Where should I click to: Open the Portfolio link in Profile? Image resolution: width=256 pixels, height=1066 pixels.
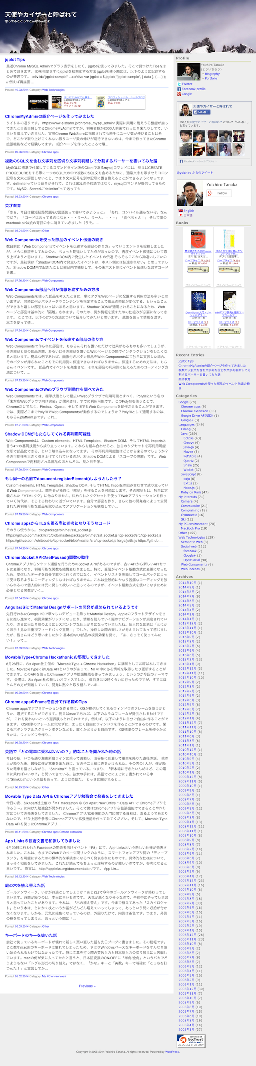[x=211, y=78]
